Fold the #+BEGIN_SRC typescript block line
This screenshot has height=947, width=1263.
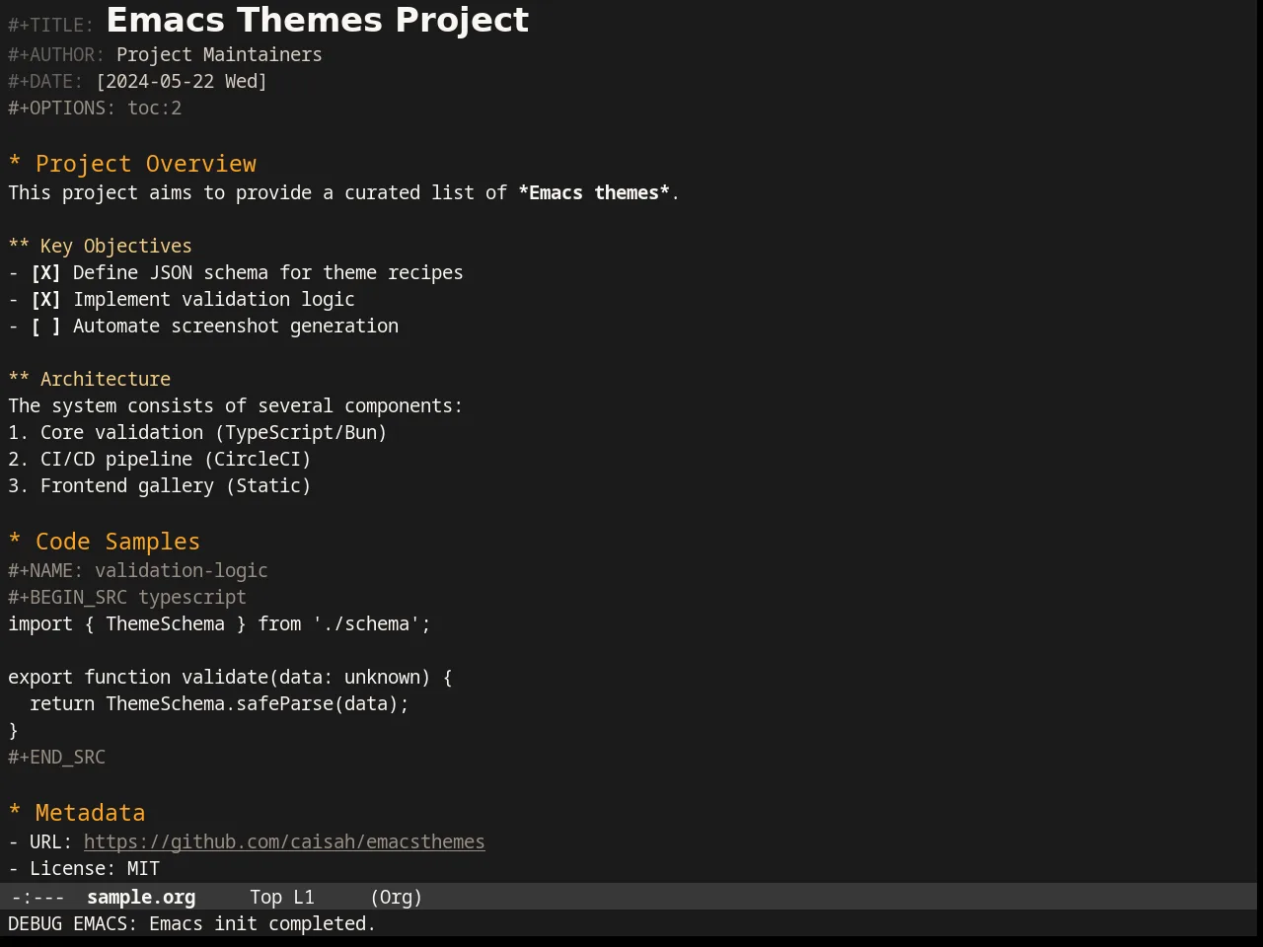point(127,597)
